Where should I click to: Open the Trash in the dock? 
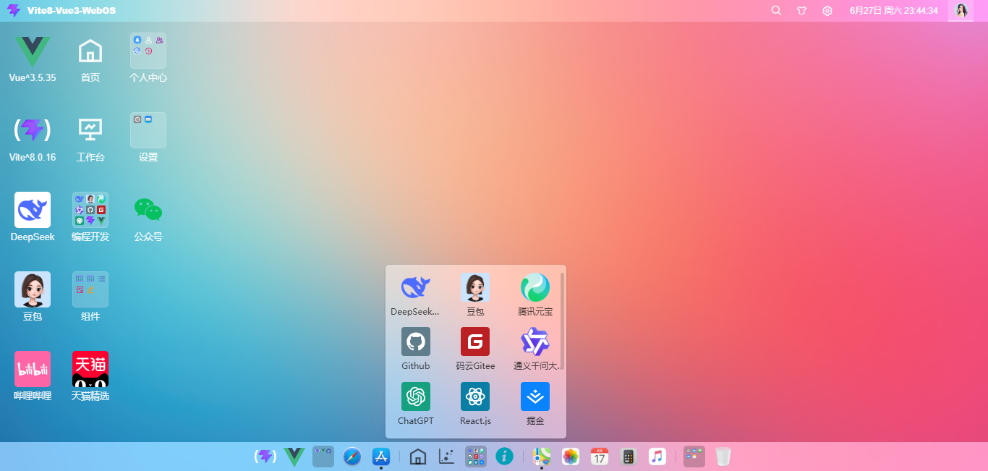pyautogui.click(x=723, y=457)
